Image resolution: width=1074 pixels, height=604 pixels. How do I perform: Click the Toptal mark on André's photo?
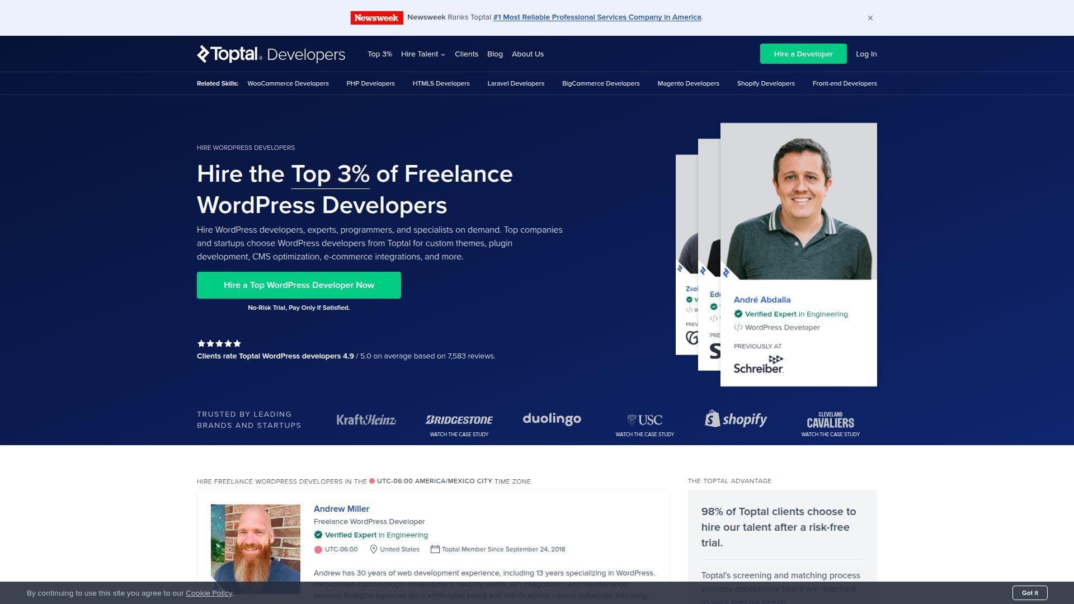726,273
